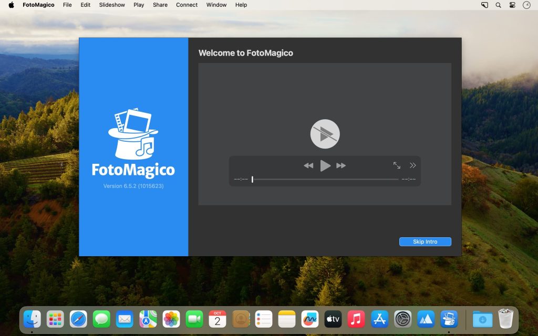Viewport: 538px width, 336px height.
Task: Open System Settings from the Dock
Action: 402,319
